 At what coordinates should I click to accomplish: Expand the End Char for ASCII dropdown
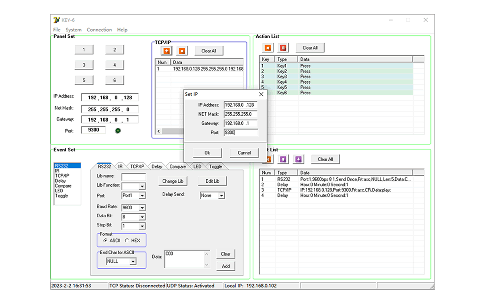(133, 261)
